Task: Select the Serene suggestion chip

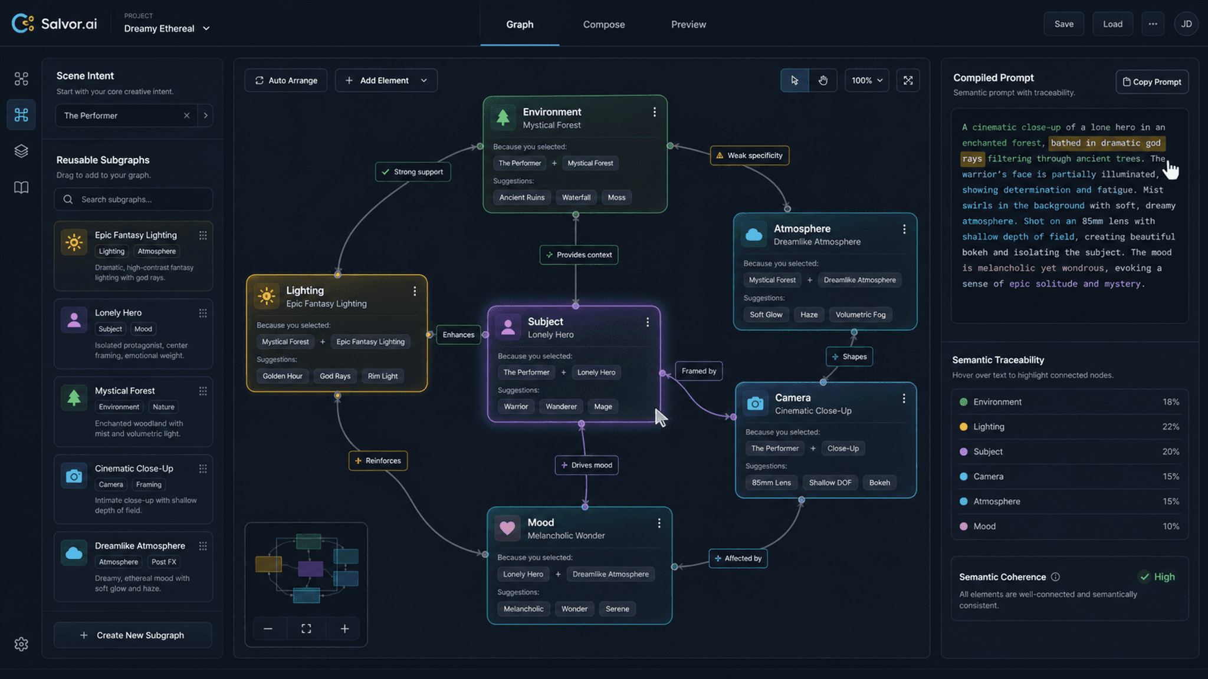Action: tap(617, 609)
